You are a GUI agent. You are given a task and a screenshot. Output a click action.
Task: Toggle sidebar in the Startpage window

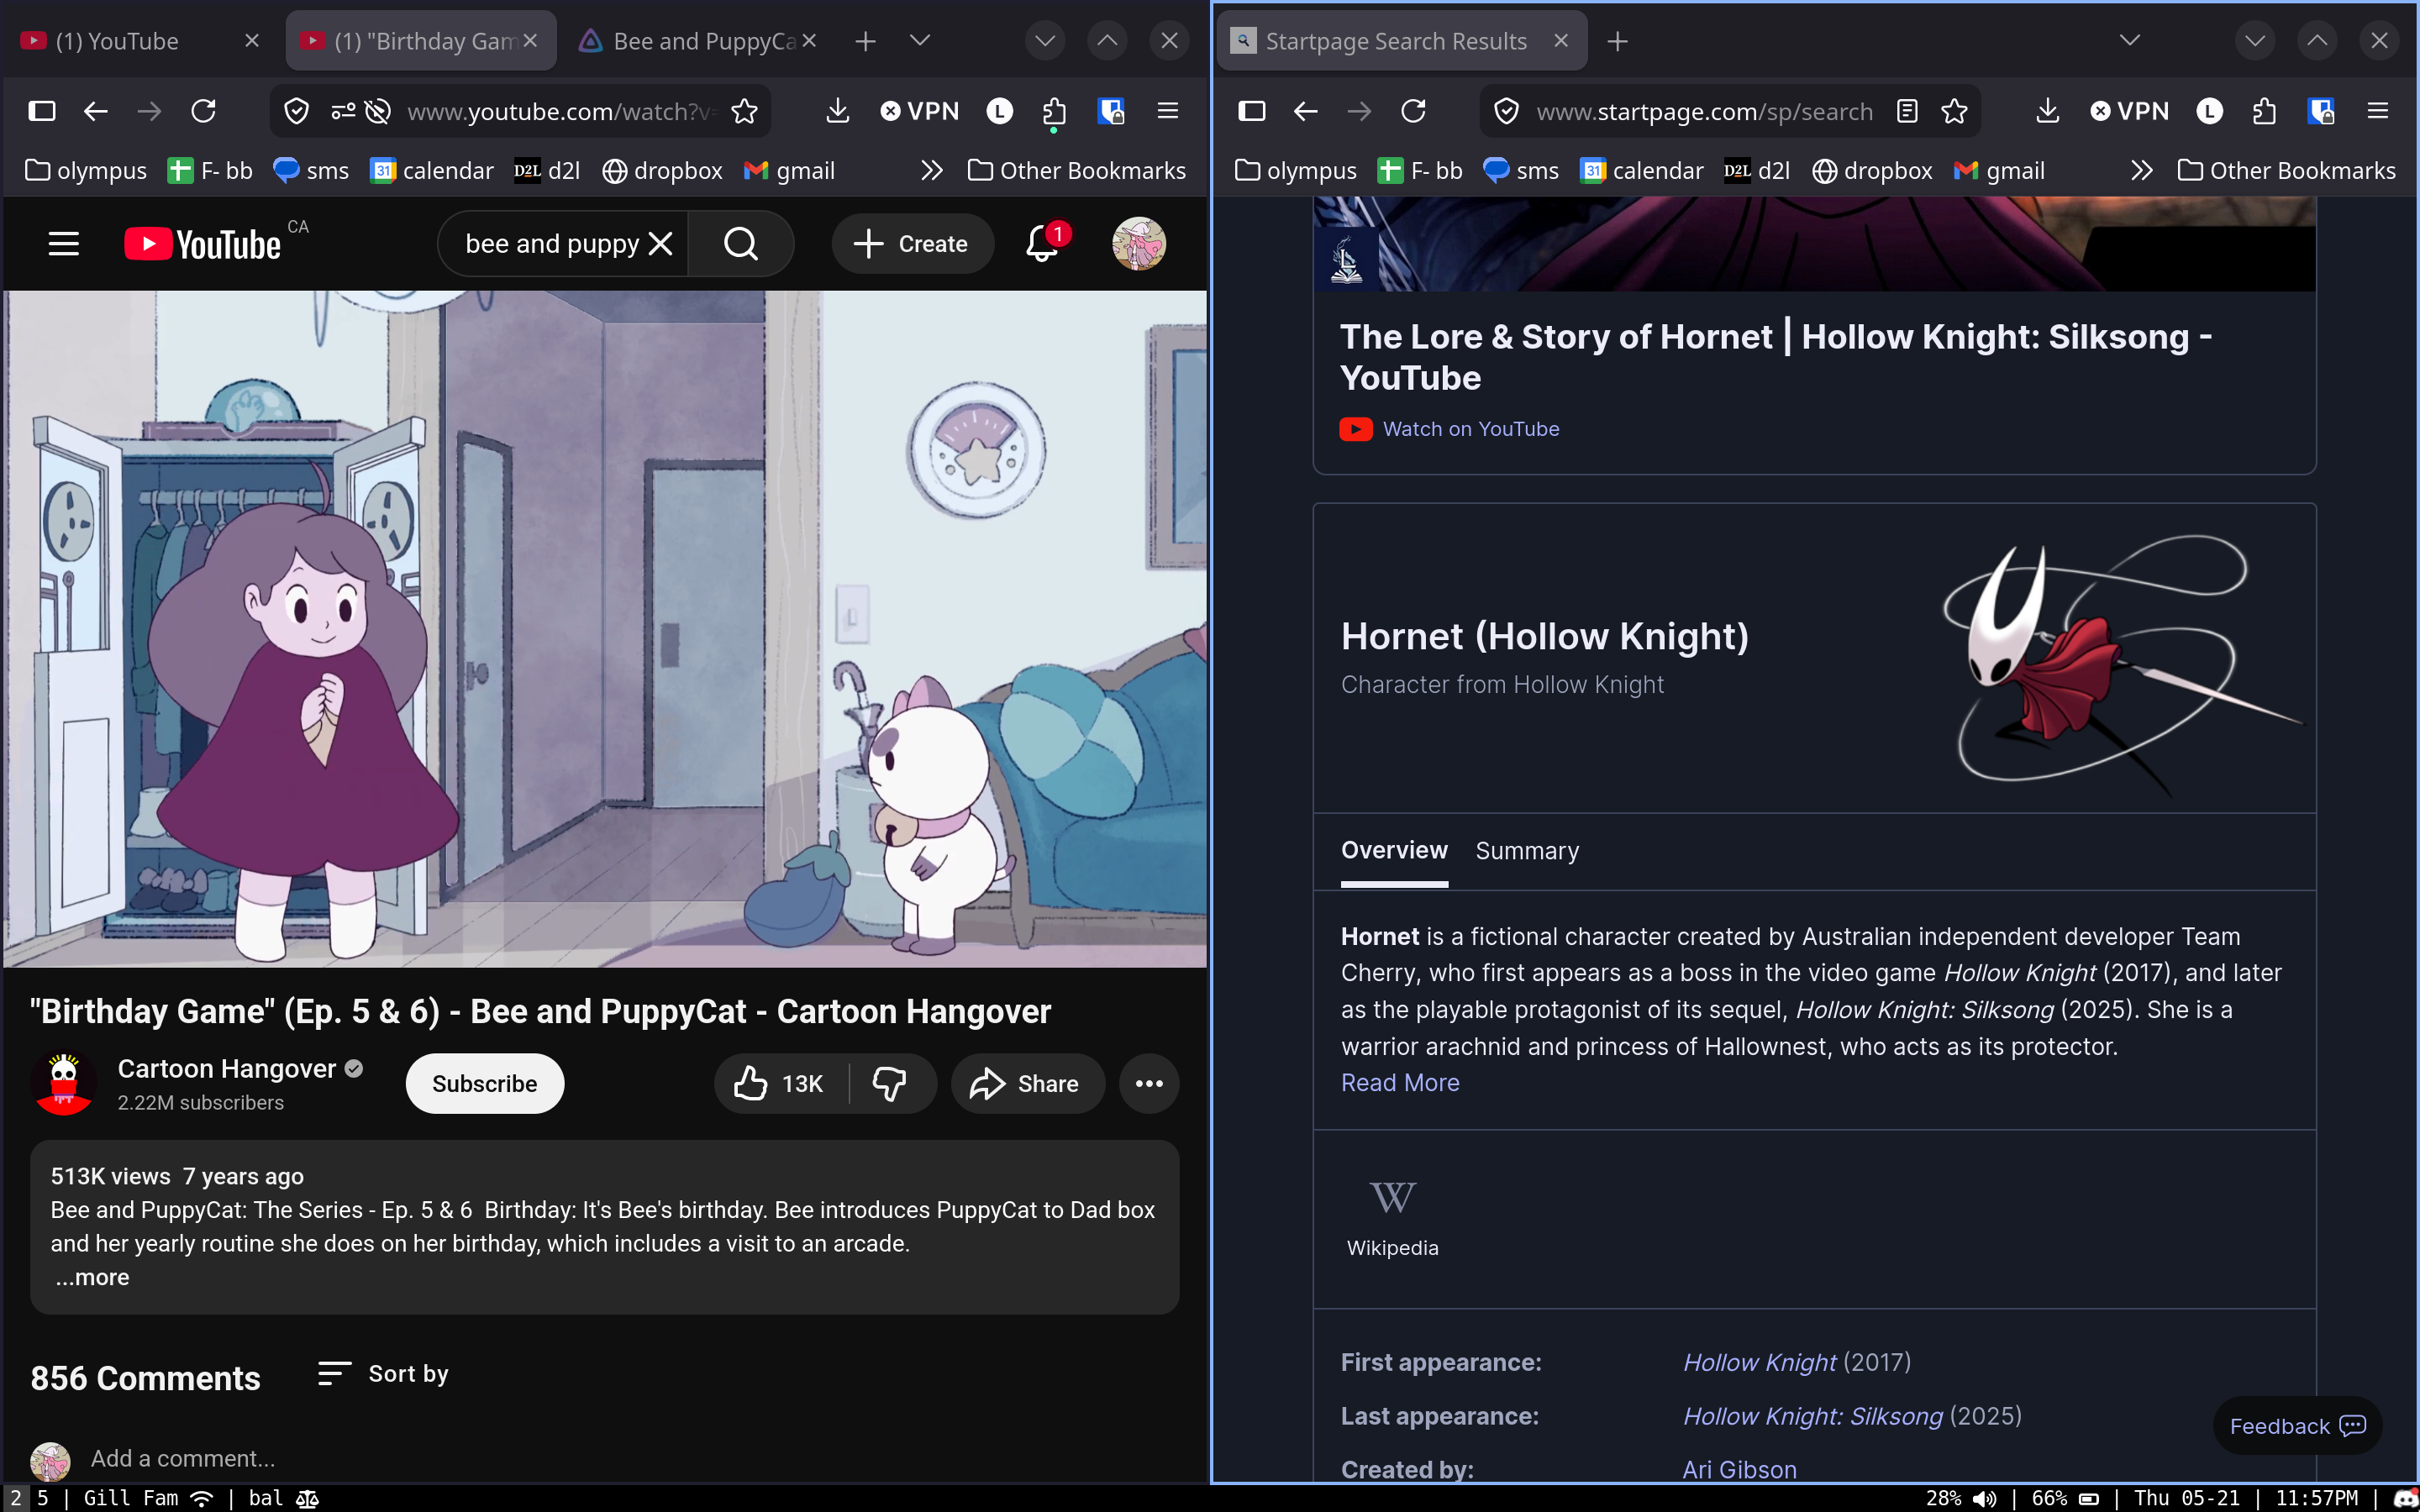(x=1252, y=111)
